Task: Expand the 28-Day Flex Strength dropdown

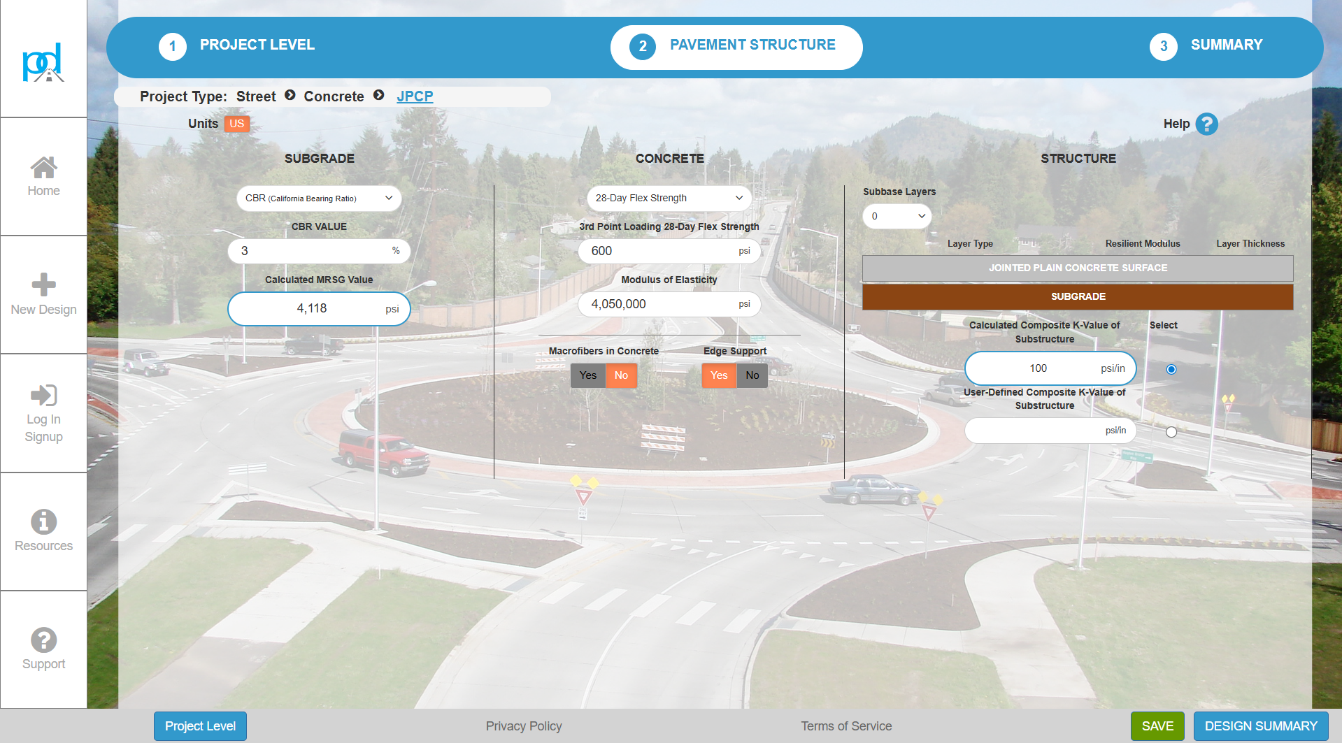Action: pyautogui.click(x=669, y=199)
